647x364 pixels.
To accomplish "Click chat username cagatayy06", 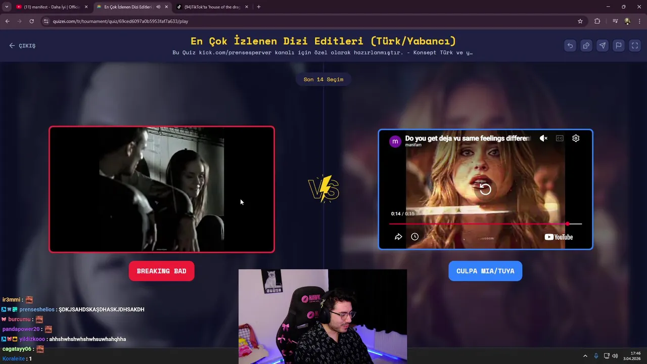I will (x=17, y=349).
